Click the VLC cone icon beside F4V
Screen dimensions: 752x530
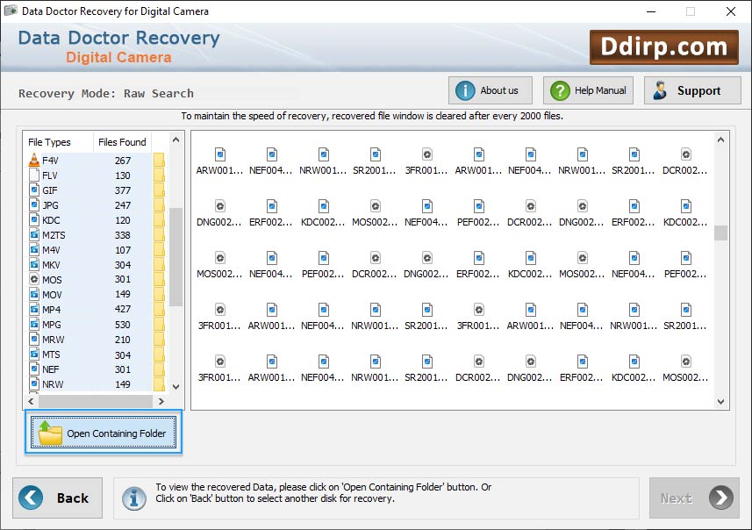(34, 161)
